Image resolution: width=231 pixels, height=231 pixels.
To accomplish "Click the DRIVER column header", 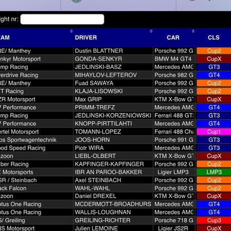I will tap(86, 37).
